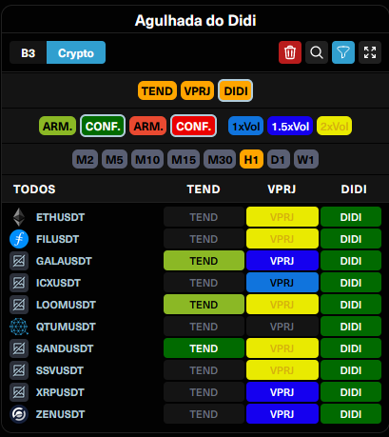
Task: Click the GALAUSDT placeholder chart icon
Action: (19, 261)
